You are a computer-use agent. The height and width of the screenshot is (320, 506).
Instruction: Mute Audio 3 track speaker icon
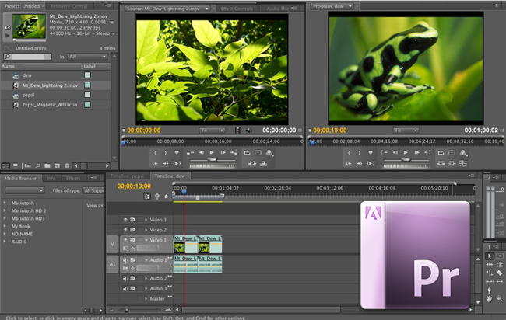click(125, 289)
